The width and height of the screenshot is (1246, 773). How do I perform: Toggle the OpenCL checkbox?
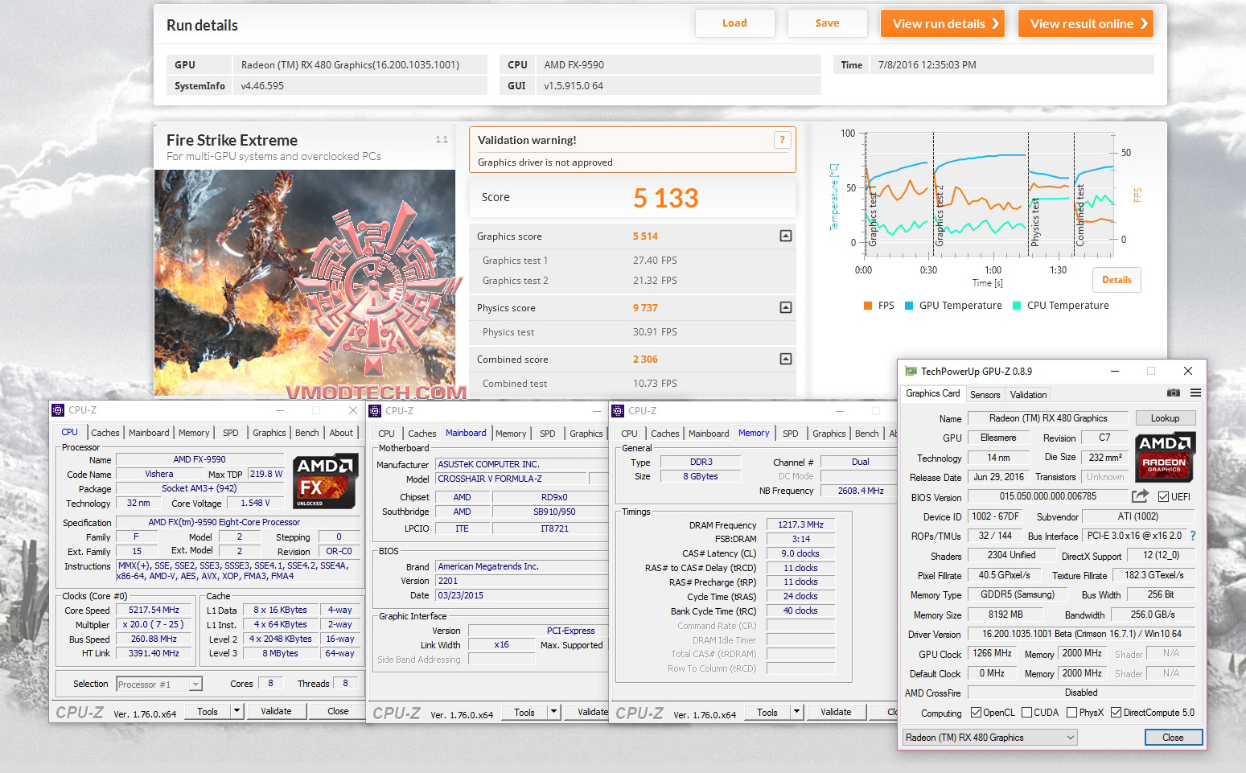pyautogui.click(x=977, y=713)
